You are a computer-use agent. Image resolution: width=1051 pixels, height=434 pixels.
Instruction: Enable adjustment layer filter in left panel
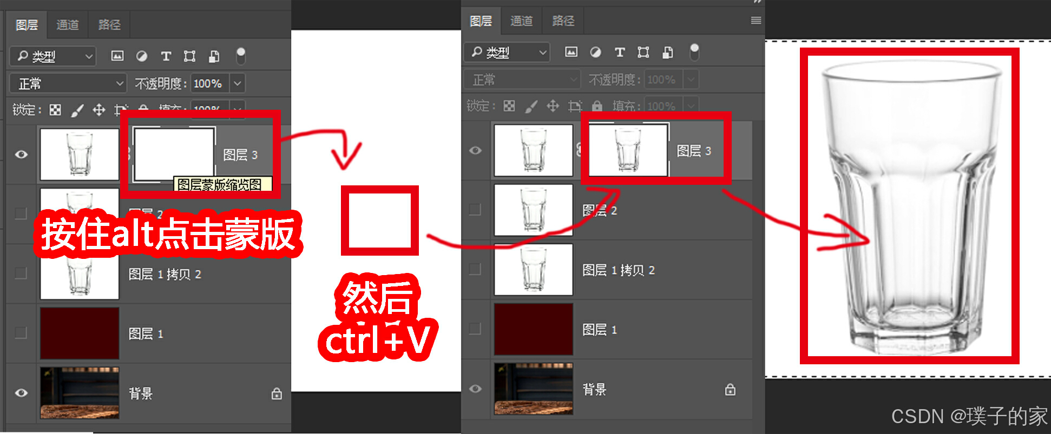(142, 56)
